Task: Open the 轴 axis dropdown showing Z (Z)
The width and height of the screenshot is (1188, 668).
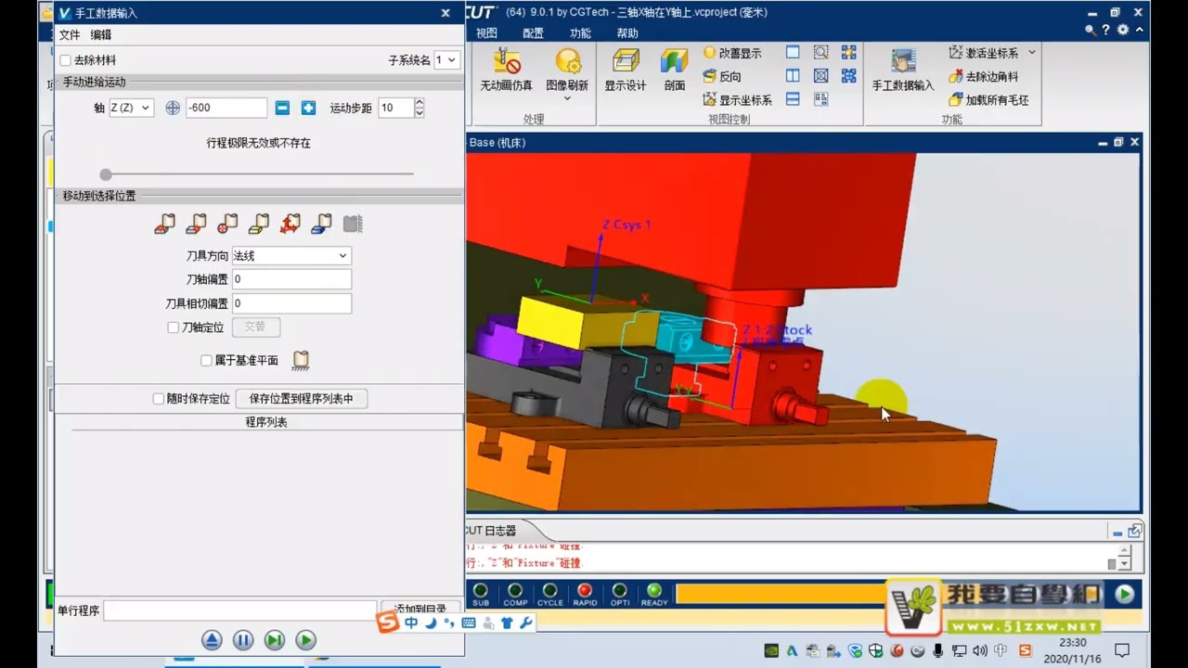Action: pyautogui.click(x=131, y=108)
